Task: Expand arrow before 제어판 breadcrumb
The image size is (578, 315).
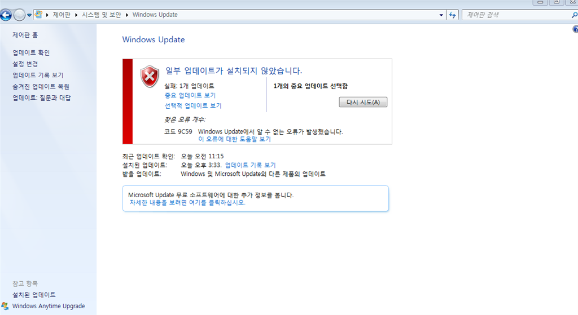Action: pos(47,15)
